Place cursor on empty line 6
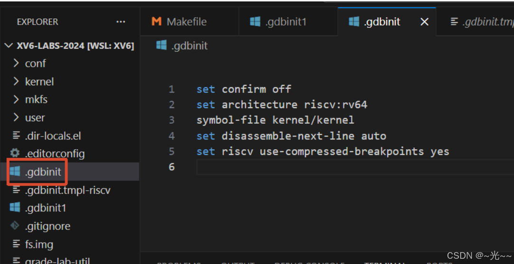 [355, 167]
